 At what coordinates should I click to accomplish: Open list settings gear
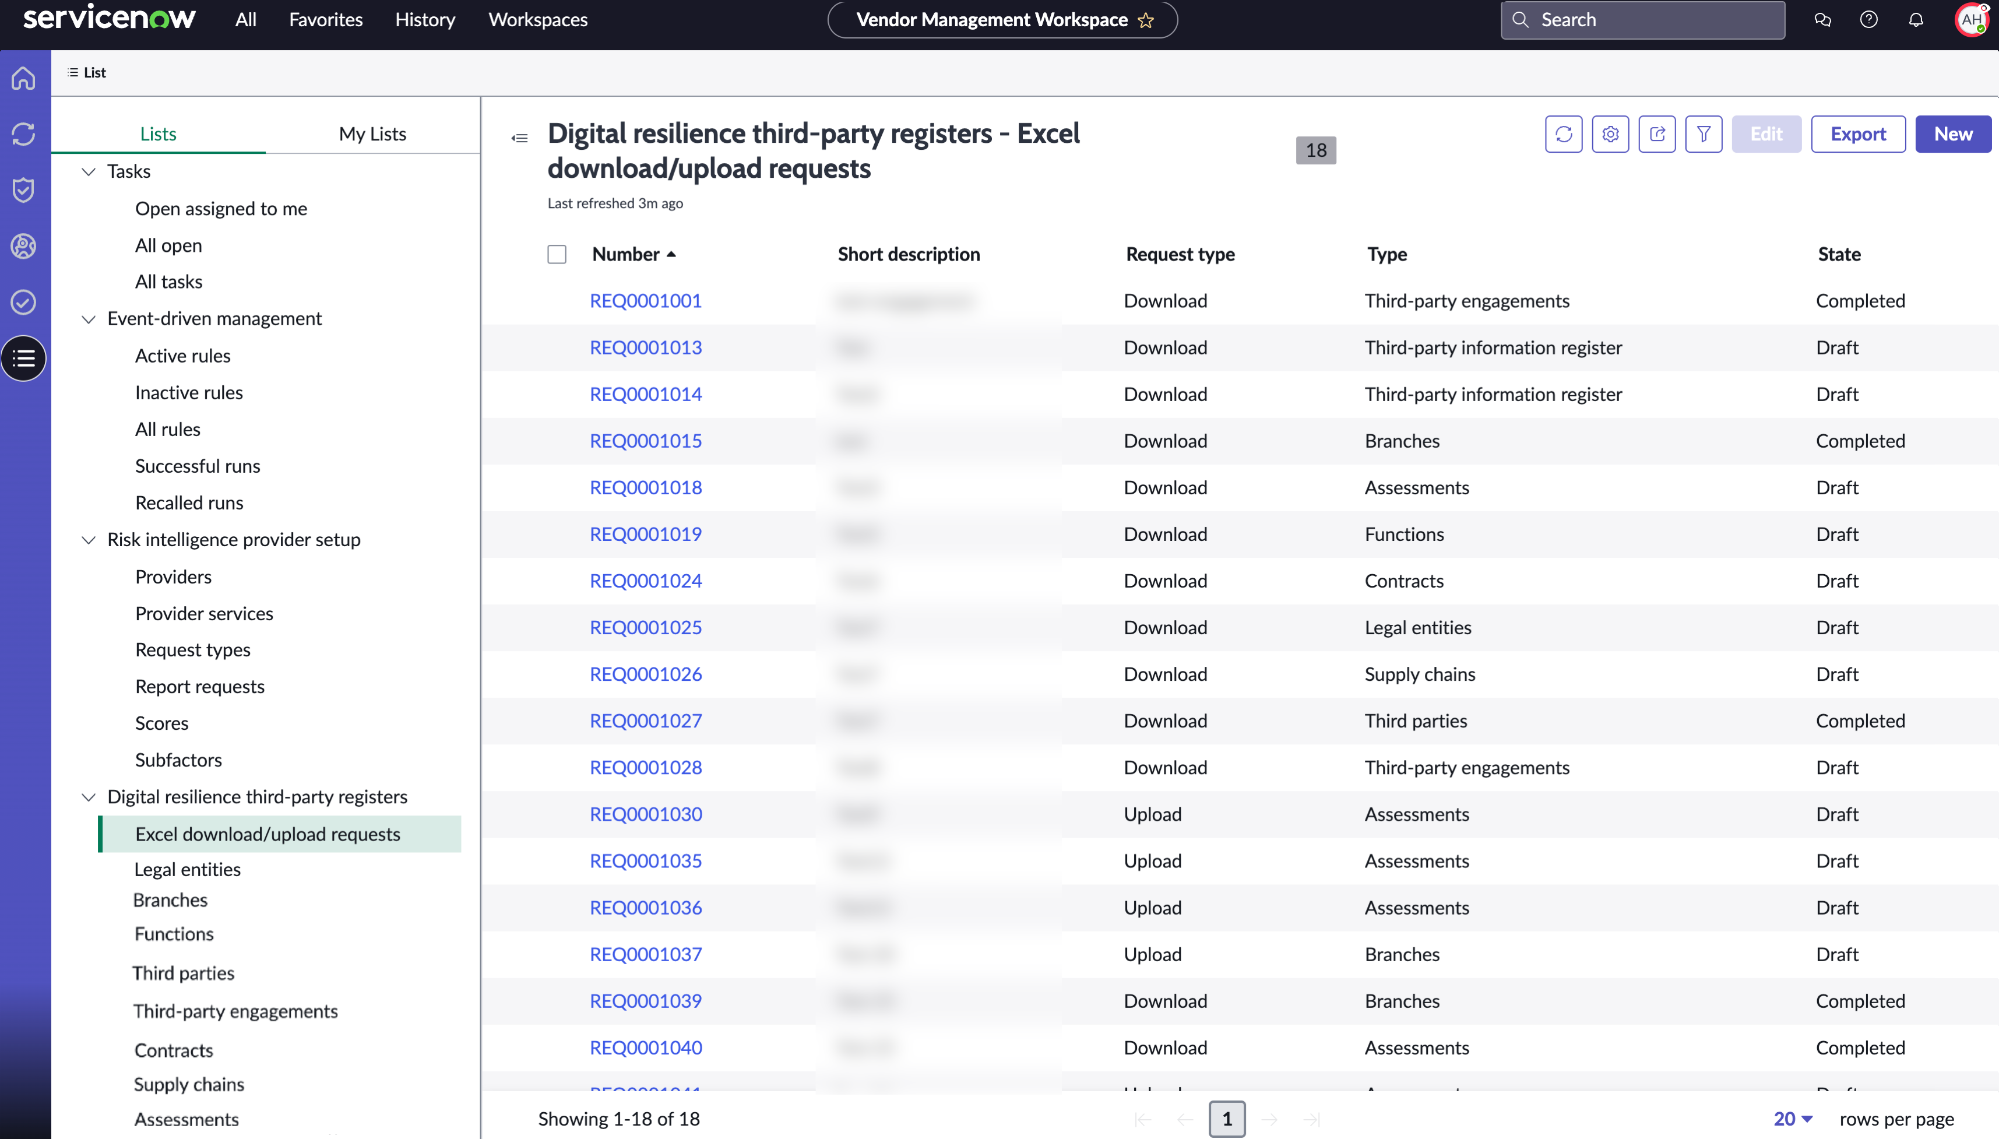tap(1610, 133)
